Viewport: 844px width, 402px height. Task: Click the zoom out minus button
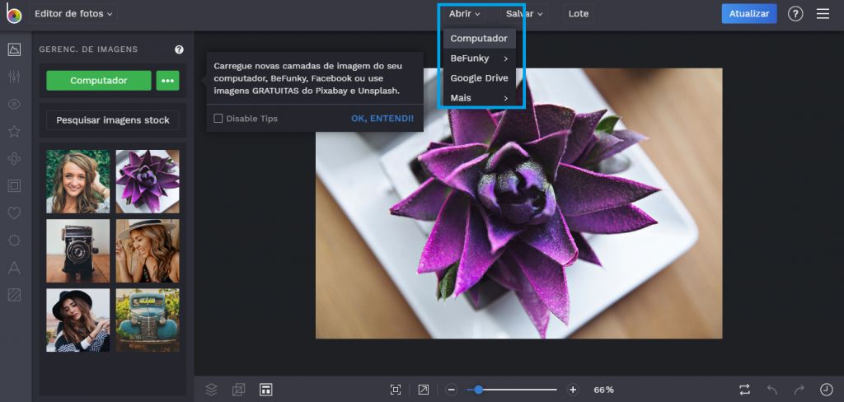(452, 390)
